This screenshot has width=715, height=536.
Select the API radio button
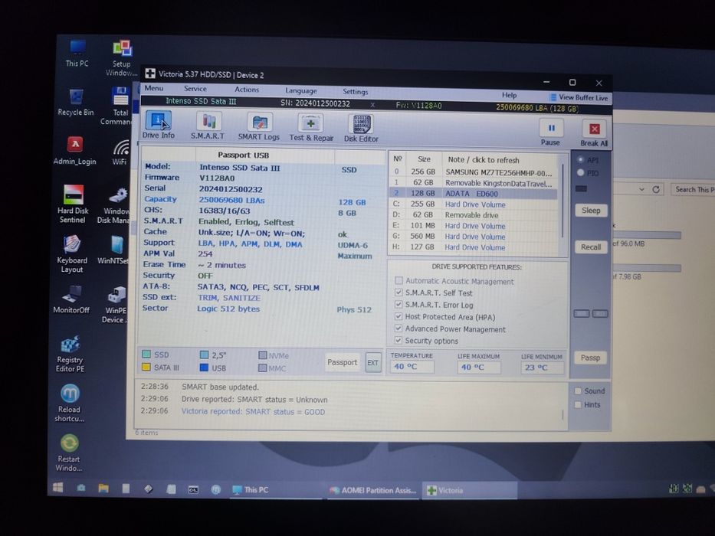coord(580,159)
